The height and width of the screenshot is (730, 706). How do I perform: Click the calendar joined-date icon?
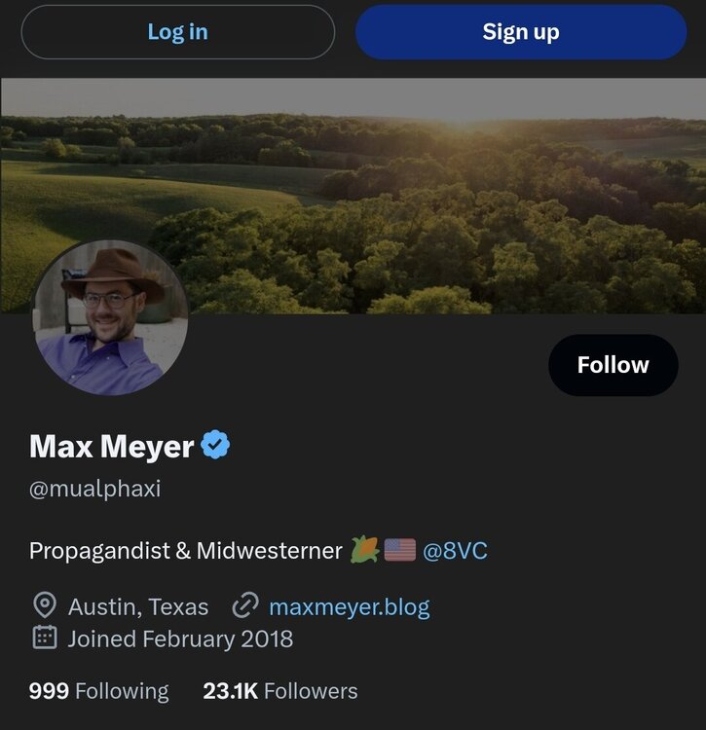pyautogui.click(x=44, y=639)
